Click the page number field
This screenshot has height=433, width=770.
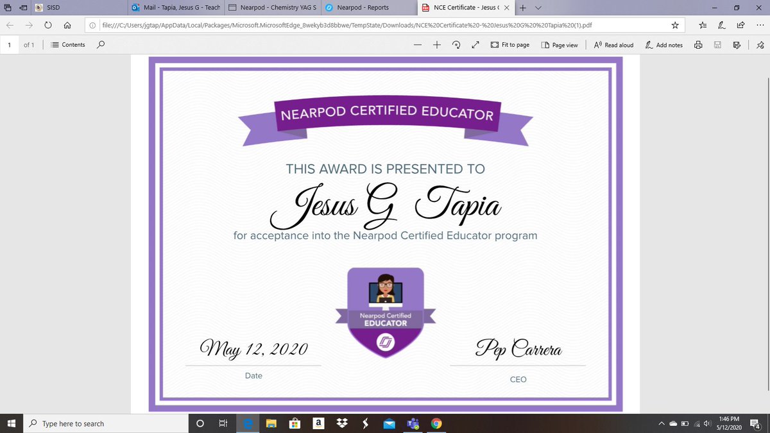(x=10, y=45)
